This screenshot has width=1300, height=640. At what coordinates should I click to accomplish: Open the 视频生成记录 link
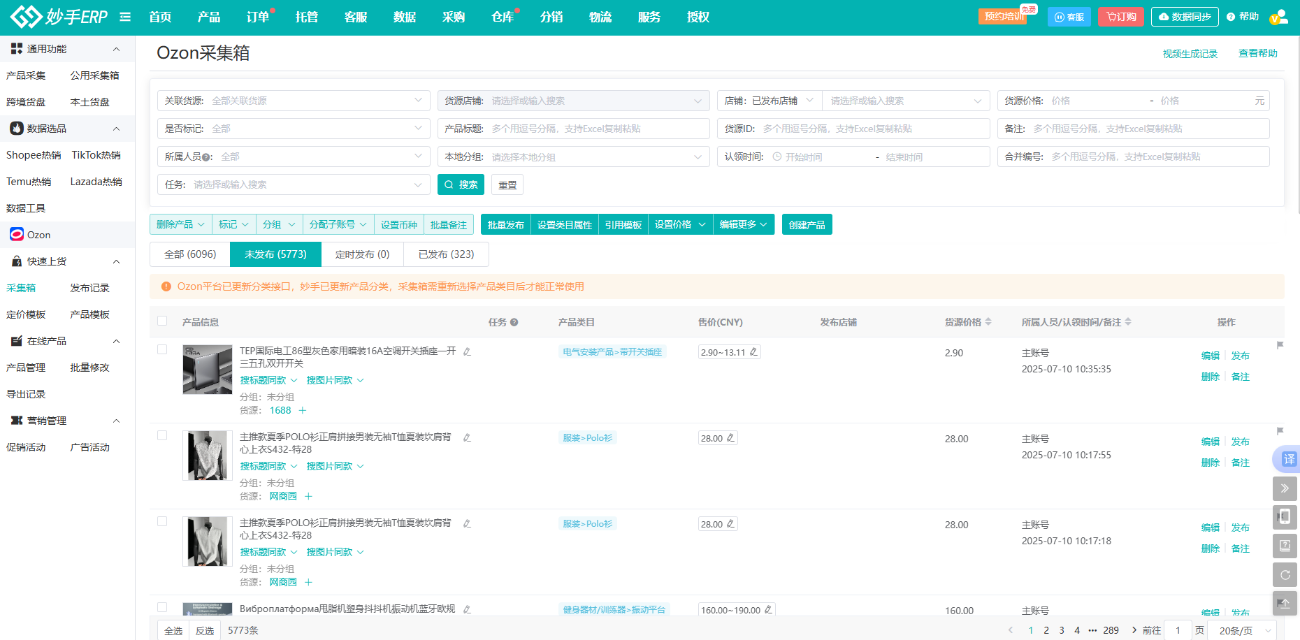pos(1190,54)
